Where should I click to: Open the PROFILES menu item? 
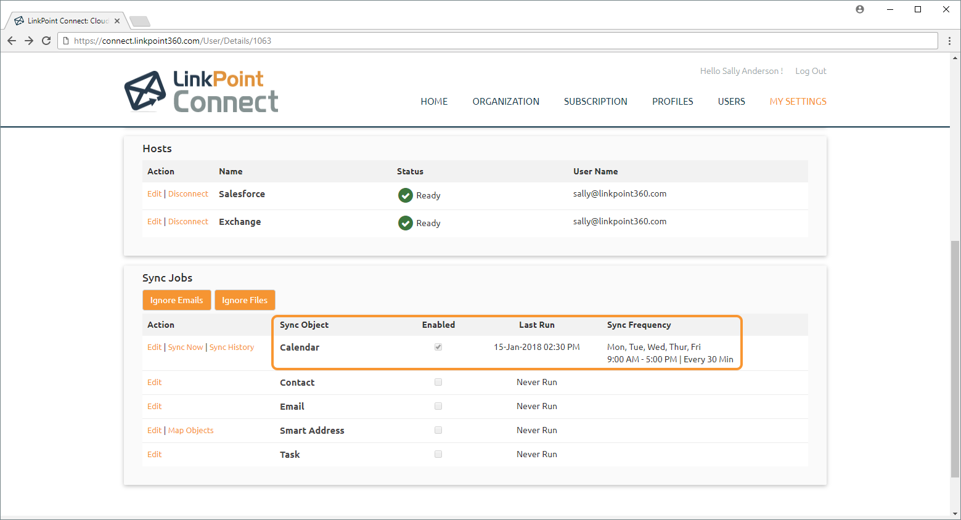(673, 102)
